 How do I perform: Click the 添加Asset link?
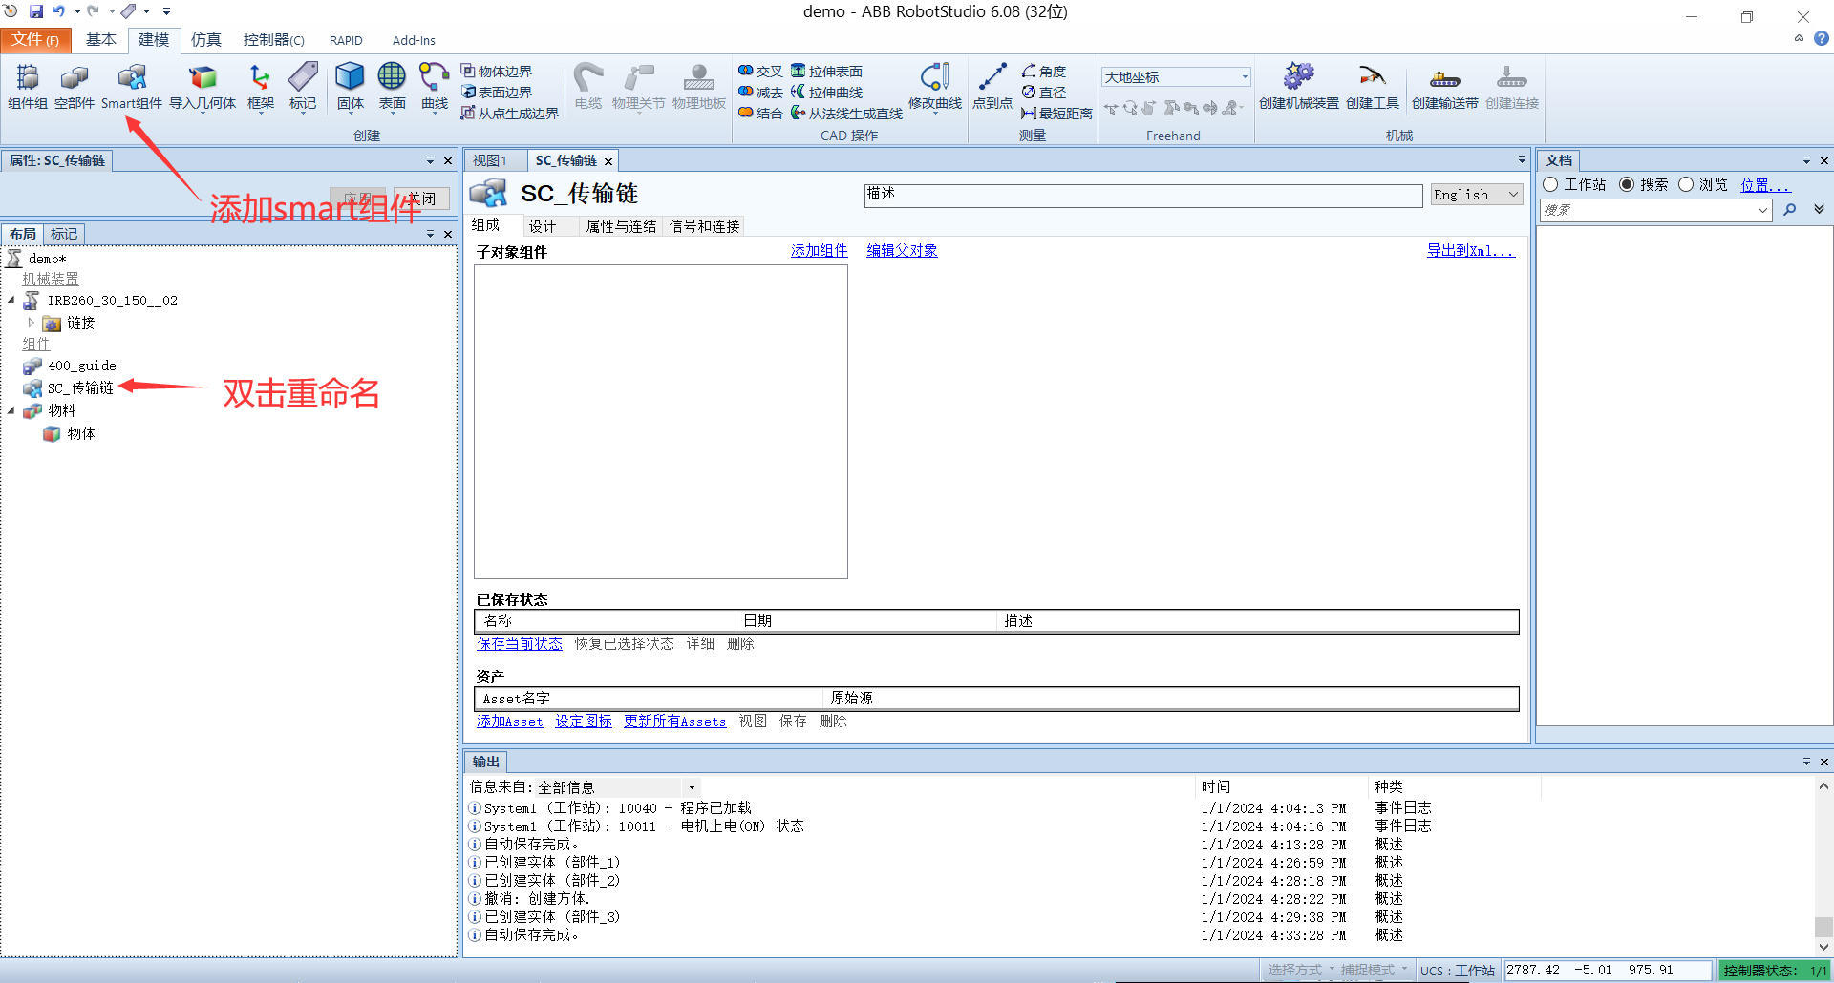click(510, 722)
